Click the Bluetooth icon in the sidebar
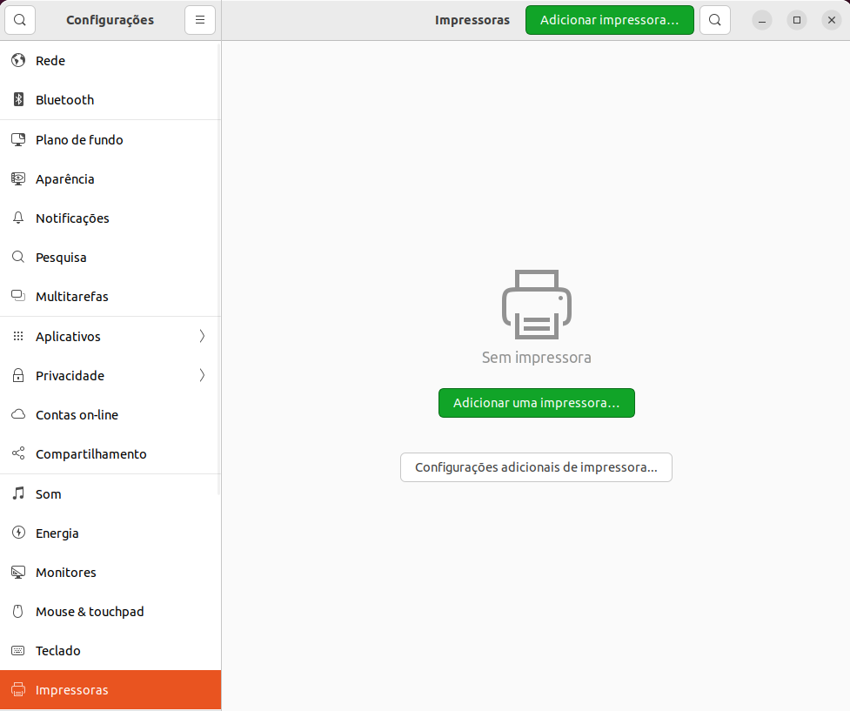 [18, 100]
